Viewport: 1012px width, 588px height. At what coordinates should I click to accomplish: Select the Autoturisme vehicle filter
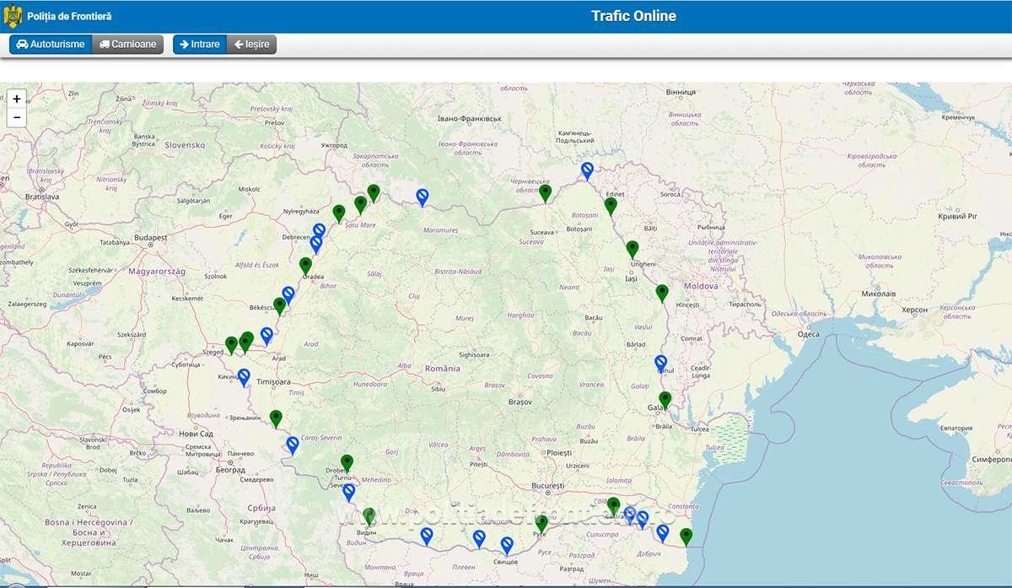[x=51, y=44]
